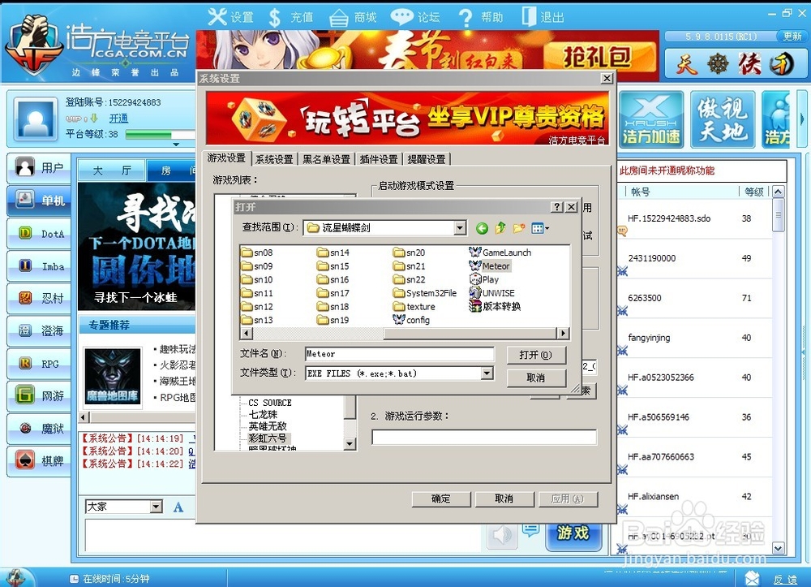This screenshot has height=587, width=811.
Task: Click the 更新 button near version number
Action: (792, 37)
